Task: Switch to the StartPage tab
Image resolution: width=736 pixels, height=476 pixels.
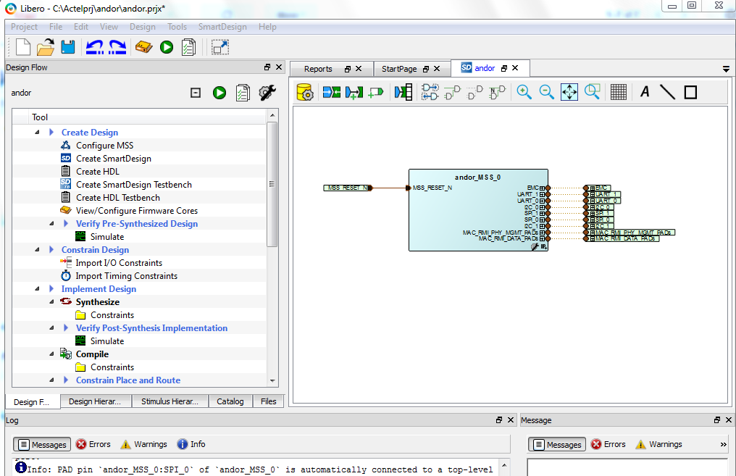Action: pyautogui.click(x=399, y=69)
